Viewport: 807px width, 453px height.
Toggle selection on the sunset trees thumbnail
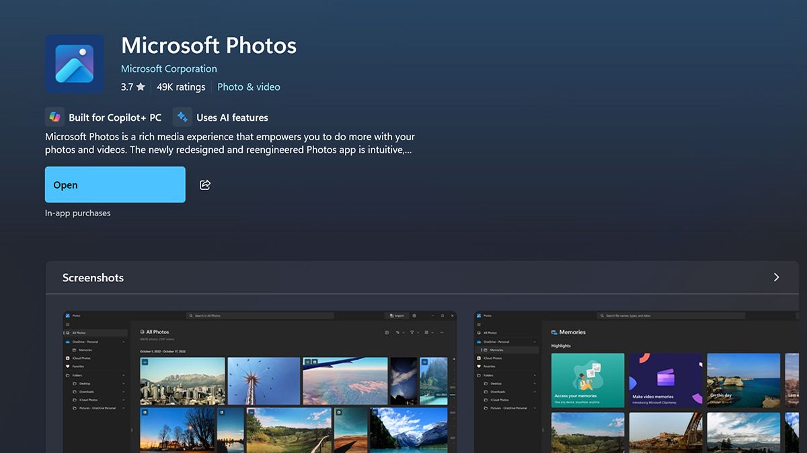144,412
